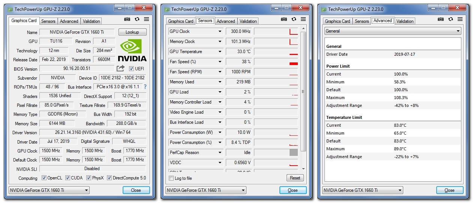473x203 pixels.
Task: Click the NVIDIA logo image
Action: pos(132,50)
